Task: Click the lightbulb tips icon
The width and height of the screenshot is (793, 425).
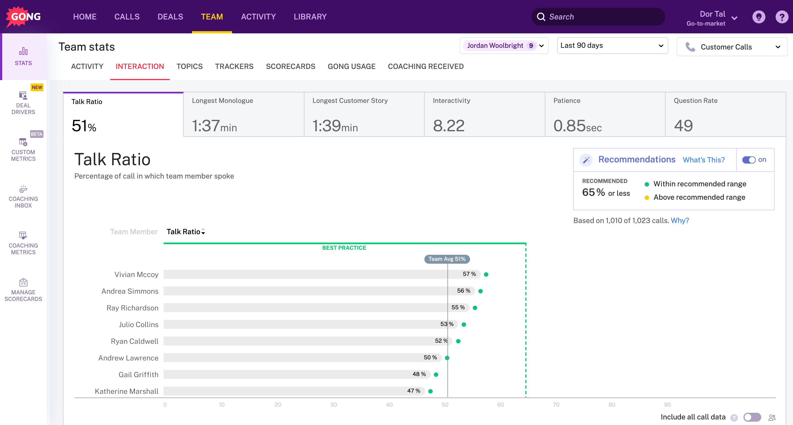Action: click(758, 17)
